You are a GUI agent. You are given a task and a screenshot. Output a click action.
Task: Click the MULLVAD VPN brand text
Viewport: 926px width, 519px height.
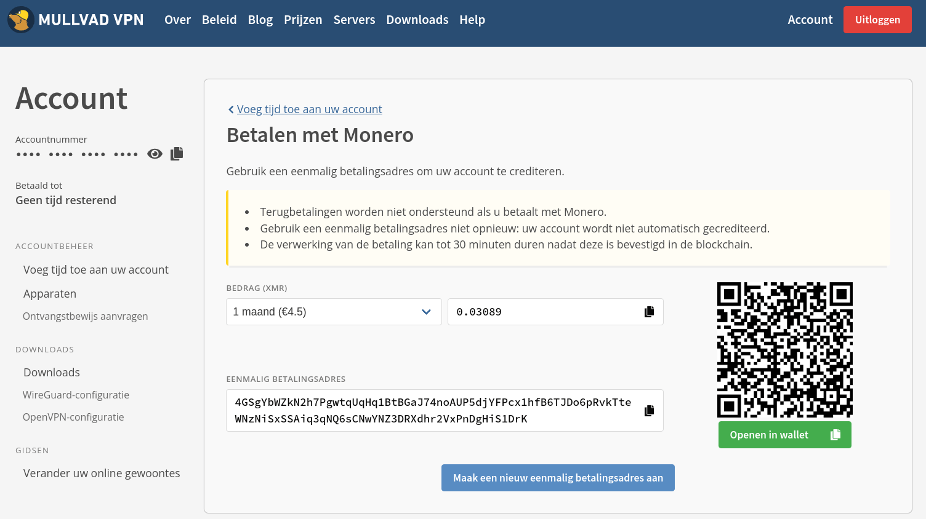pos(91,20)
